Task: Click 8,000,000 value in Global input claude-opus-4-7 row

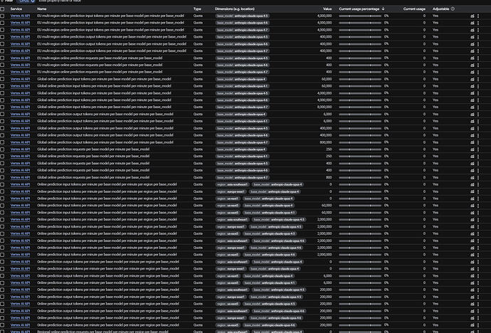Action: coord(324,107)
